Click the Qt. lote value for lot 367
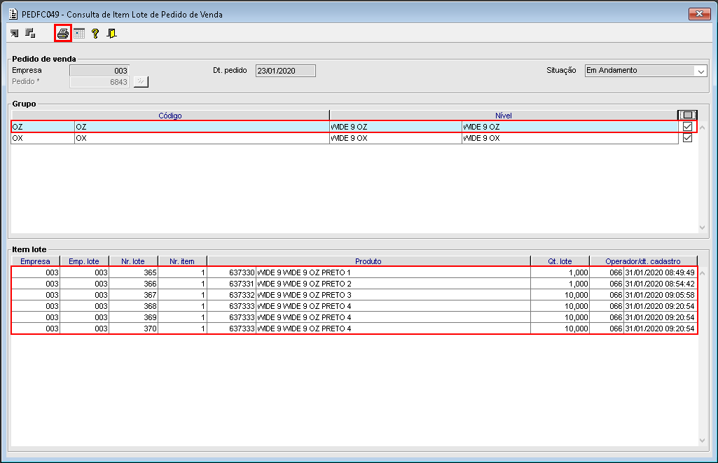 [x=560, y=295]
